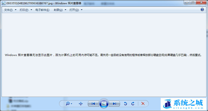Image resolution: width=208 pixels, height=111 pixels.
Task: Expand the dropdown arrow beside 文件(F)
Action: (x=16, y=10)
